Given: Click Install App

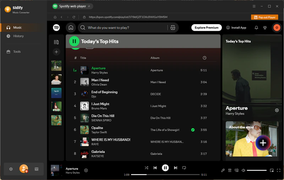Looking at the screenshot, I should pos(236,28).
